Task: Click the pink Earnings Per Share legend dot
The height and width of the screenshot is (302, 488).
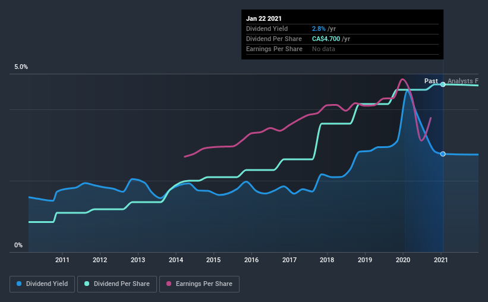Action: point(169,284)
